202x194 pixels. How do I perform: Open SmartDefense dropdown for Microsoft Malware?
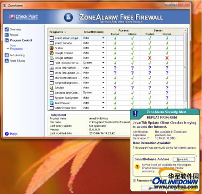coord(103,78)
